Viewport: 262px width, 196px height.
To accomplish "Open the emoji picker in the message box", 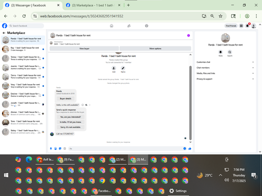I will 184,148.
